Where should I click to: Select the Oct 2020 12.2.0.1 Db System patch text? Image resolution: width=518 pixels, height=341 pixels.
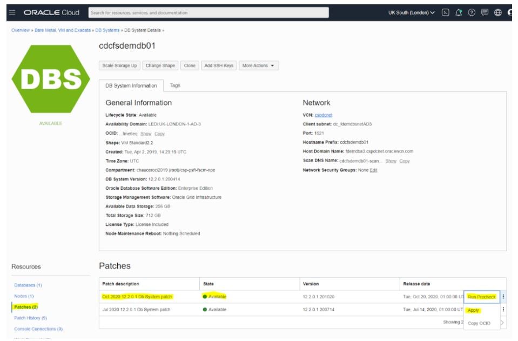(137, 297)
